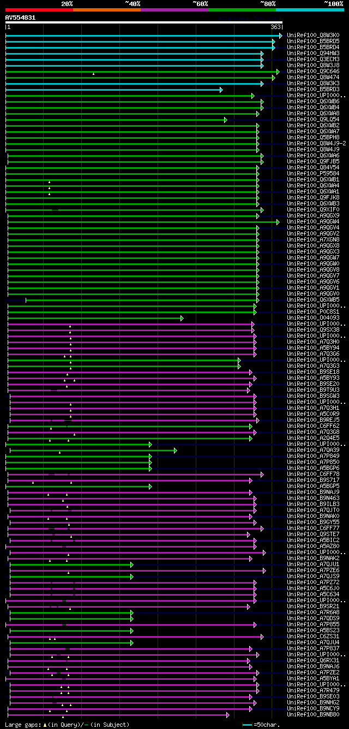The image size is (349, 729).
Task: Select the UniRef100_Q8W3K3 label
Action: pos(314,83)
